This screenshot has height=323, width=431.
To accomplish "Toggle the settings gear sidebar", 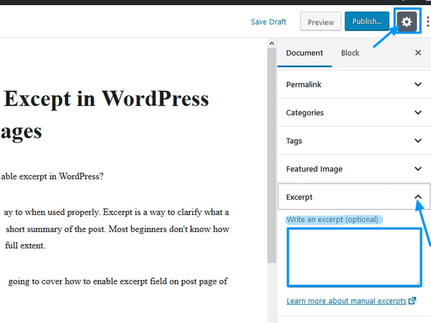I will (407, 22).
